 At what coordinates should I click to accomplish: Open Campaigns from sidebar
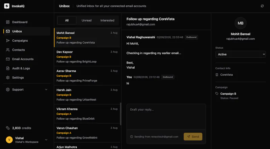coord(27,40)
